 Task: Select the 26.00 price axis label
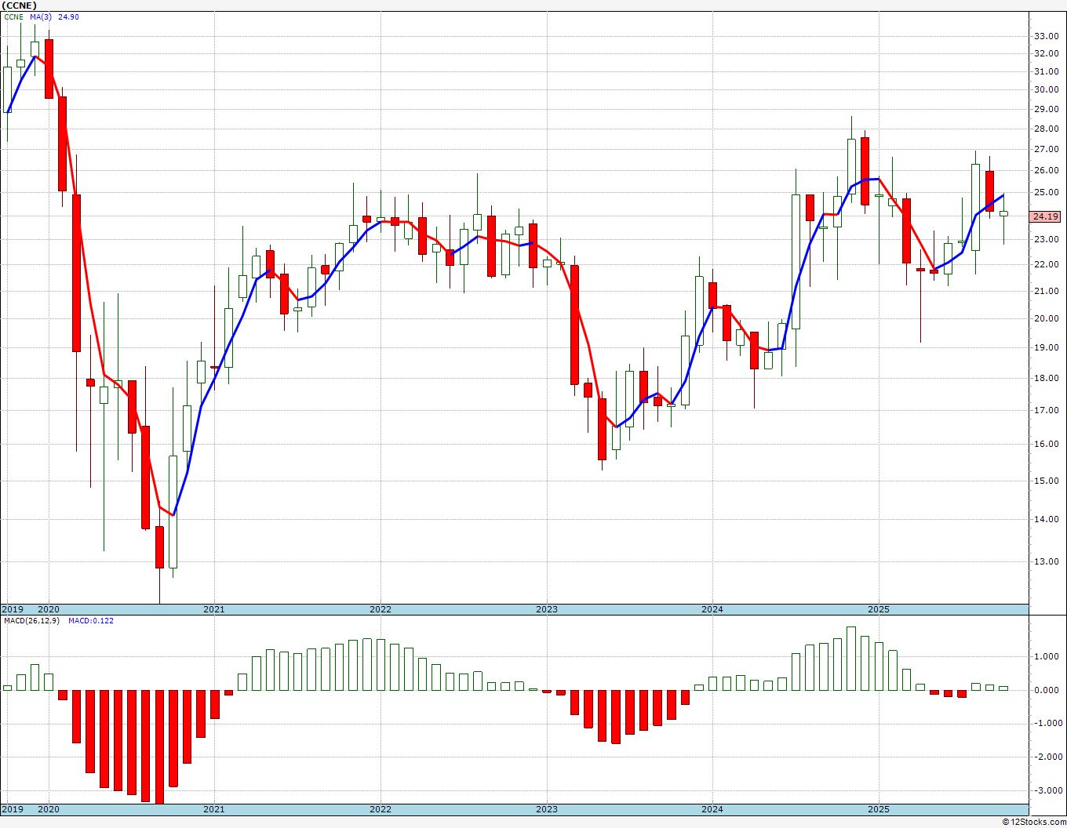pyautogui.click(x=1045, y=170)
